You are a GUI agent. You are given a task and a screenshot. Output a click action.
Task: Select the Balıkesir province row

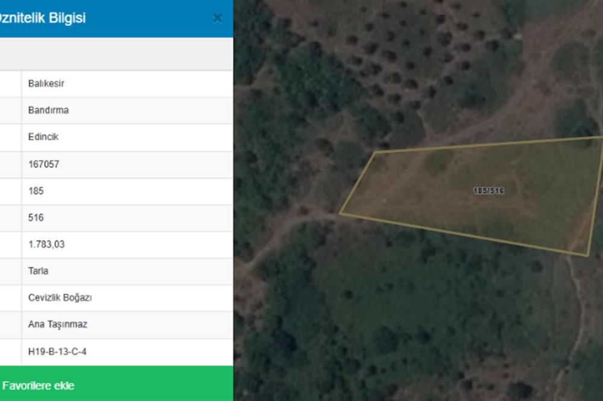pyautogui.click(x=116, y=83)
